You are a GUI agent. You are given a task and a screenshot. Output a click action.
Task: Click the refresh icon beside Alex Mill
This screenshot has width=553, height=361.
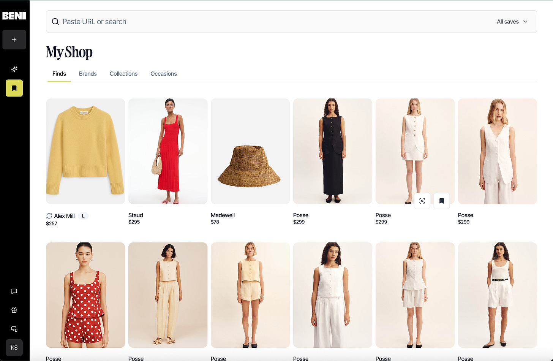point(49,216)
